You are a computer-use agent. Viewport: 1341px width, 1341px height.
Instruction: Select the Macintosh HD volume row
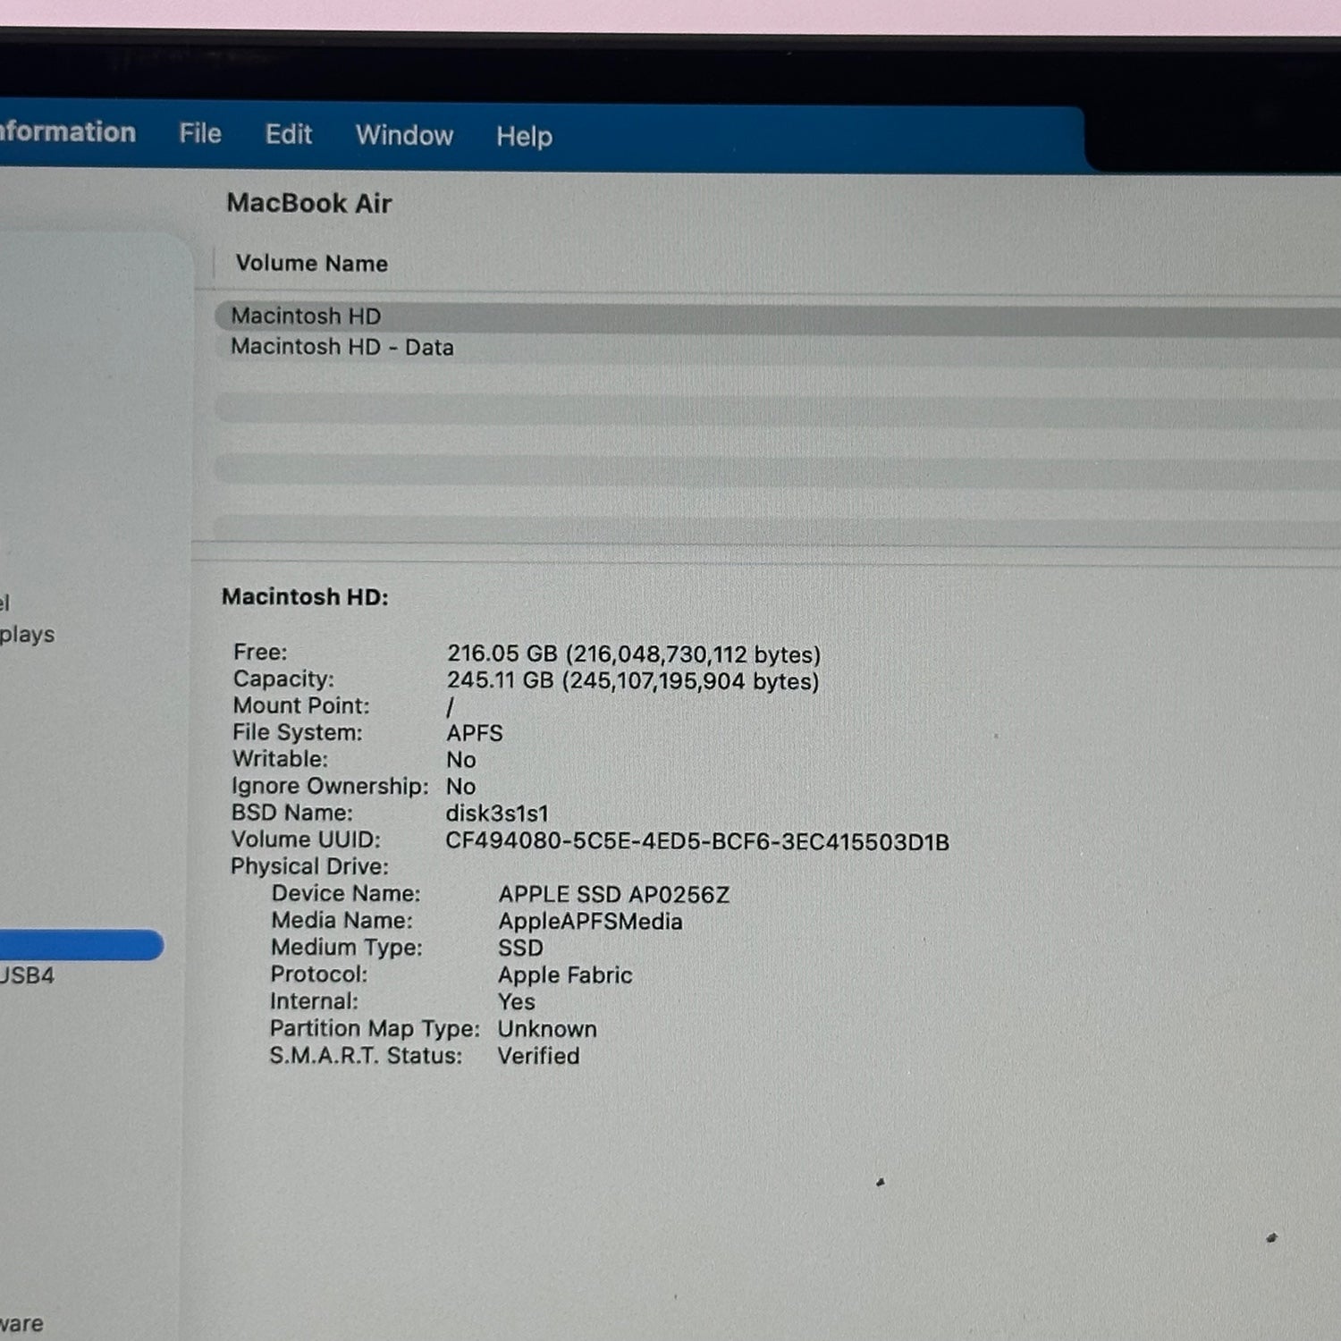pyautogui.click(x=306, y=316)
